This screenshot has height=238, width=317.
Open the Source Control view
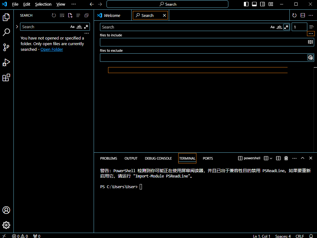coord(6,47)
